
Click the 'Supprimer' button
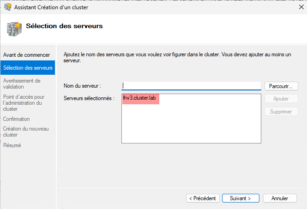click(281, 112)
